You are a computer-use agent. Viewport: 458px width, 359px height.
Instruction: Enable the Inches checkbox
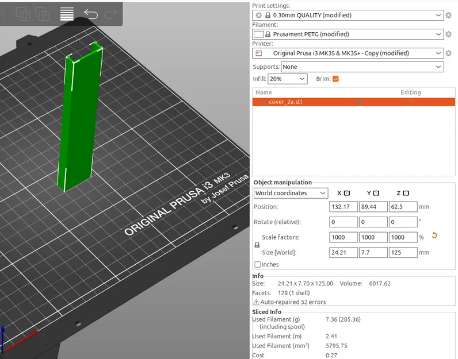pyautogui.click(x=257, y=264)
